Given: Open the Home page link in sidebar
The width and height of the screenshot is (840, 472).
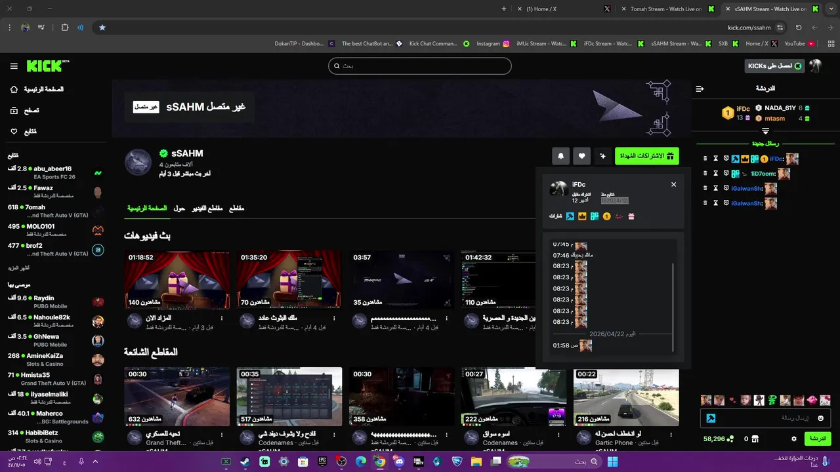Looking at the screenshot, I should pos(37,89).
